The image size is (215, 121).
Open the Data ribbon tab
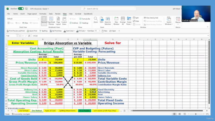click(51, 14)
